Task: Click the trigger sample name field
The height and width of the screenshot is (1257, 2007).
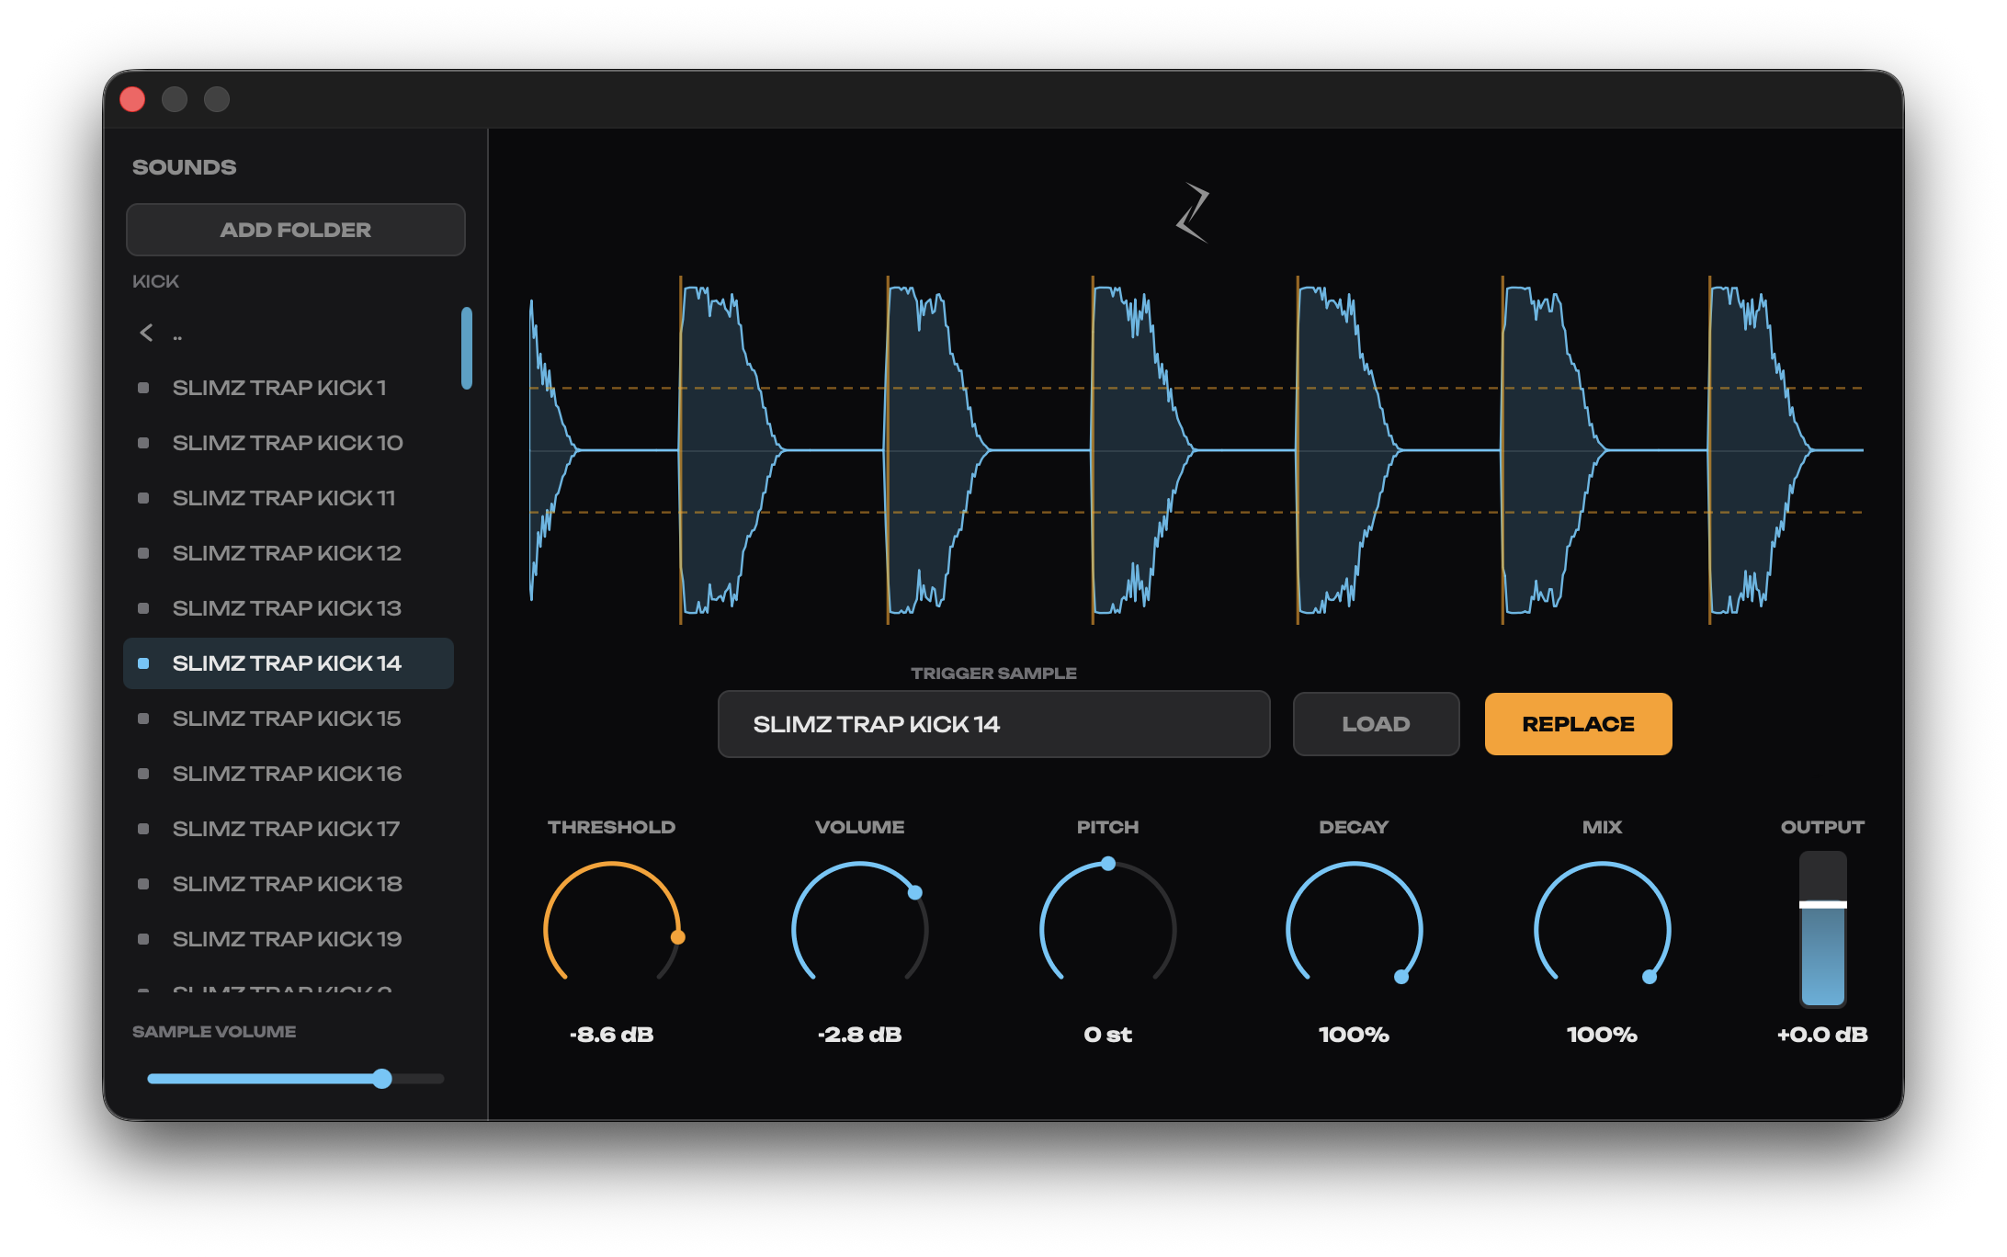Action: click(x=993, y=724)
